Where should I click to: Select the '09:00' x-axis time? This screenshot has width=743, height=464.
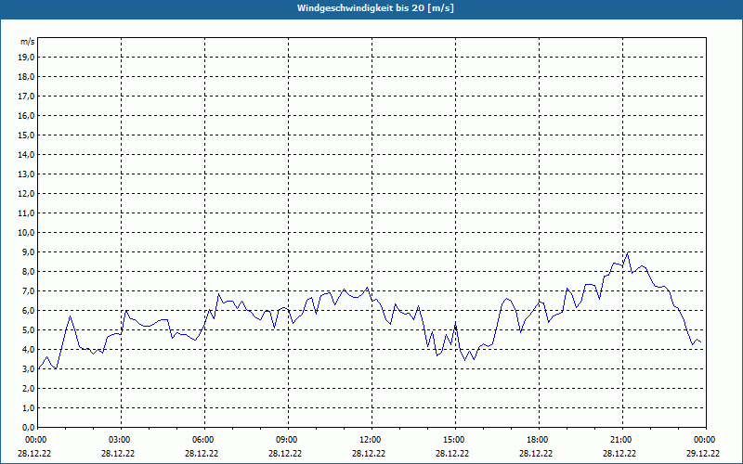286,440
